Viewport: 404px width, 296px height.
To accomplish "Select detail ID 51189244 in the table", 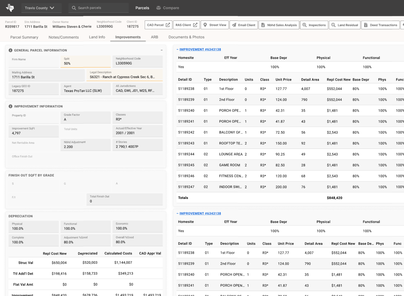I will click(x=186, y=154).
